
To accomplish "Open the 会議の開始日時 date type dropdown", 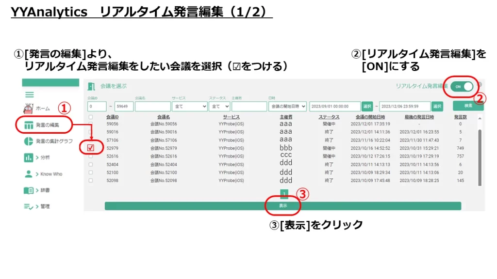I will [x=287, y=106].
